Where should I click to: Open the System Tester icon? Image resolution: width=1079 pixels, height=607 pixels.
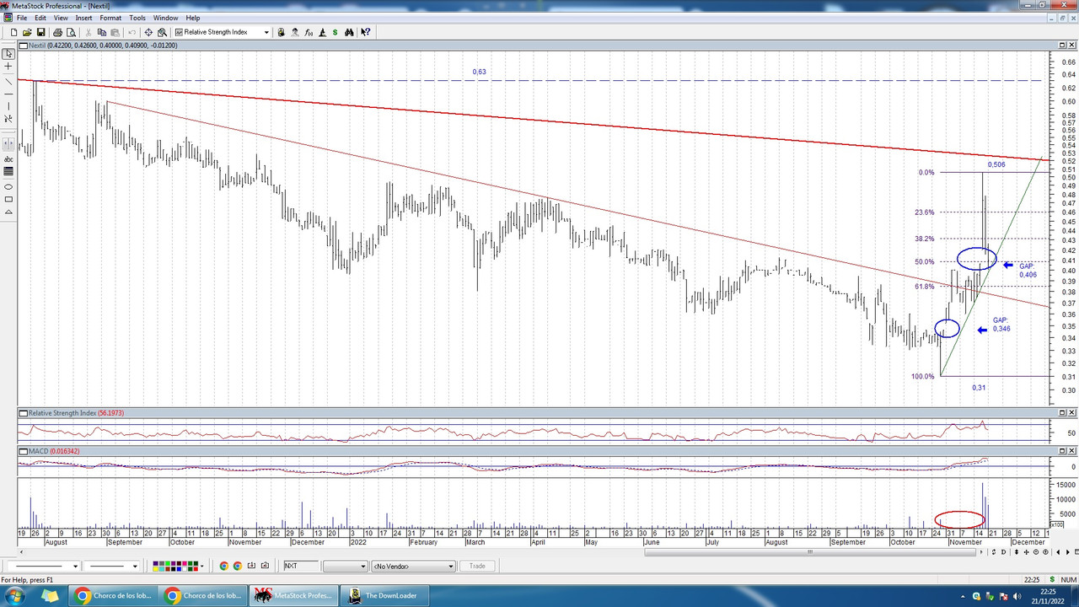pyautogui.click(x=294, y=32)
